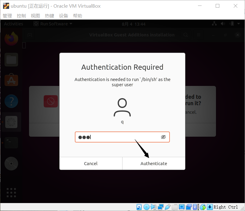Click optical drive icon in VirtualBox status bar

146,207
